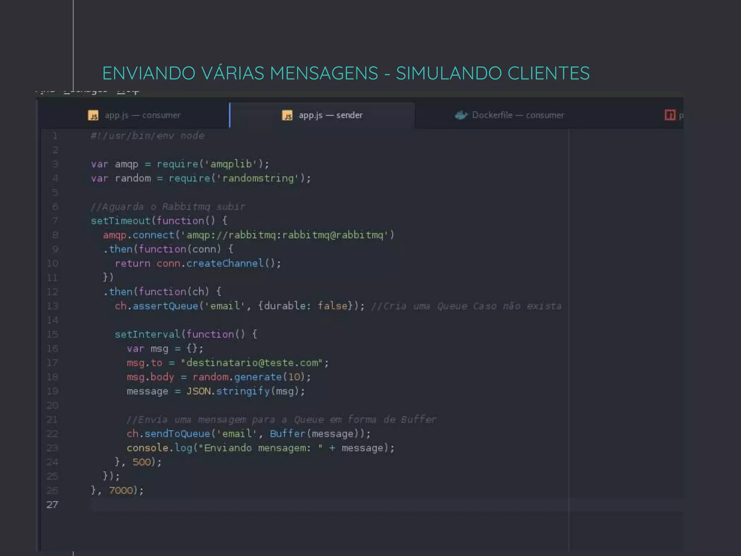Click 'randomstring' in the require statement

click(x=258, y=178)
